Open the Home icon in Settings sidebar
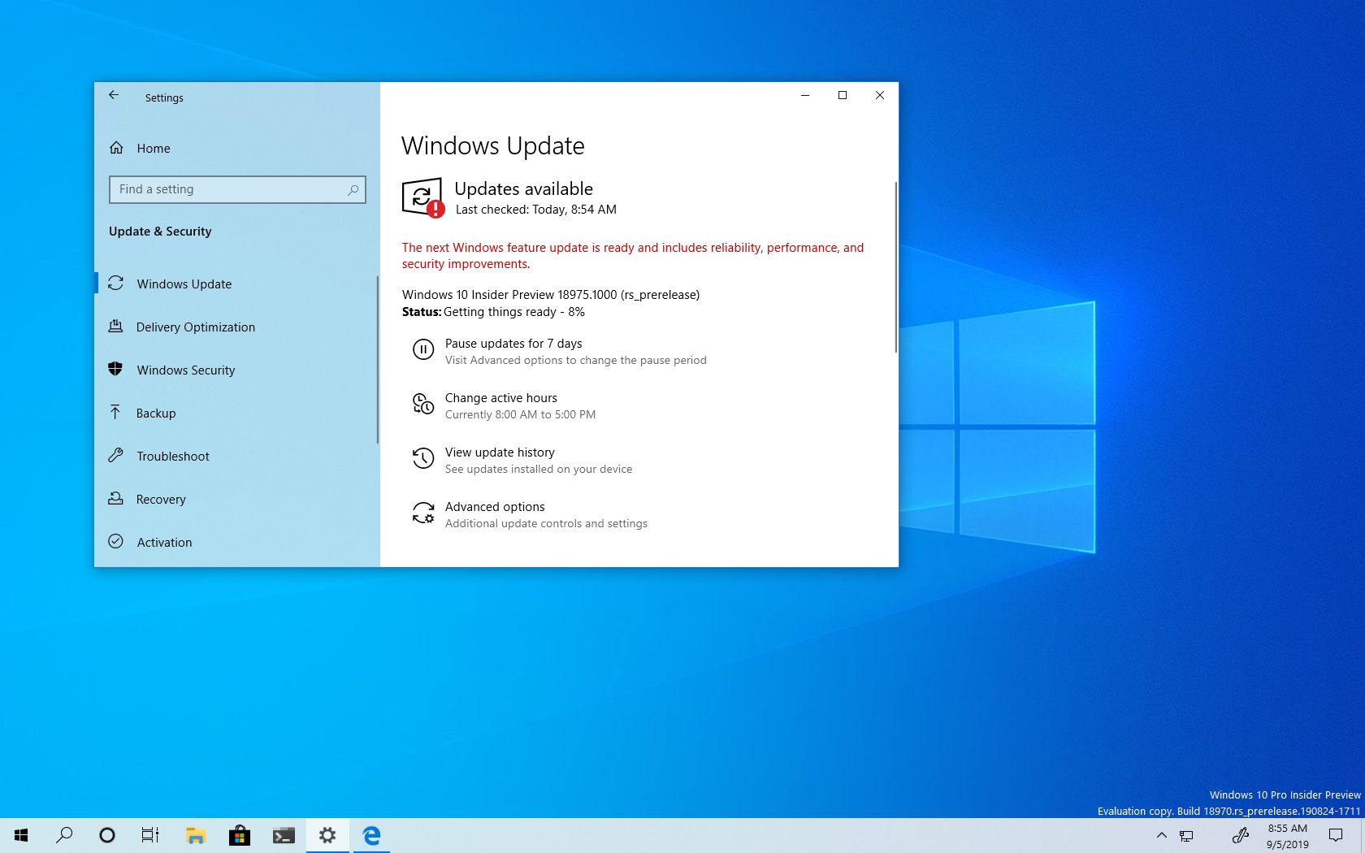Screen dimensions: 1365x853 116,148
